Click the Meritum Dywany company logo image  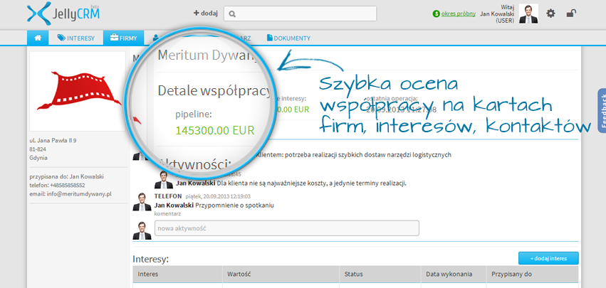pos(78,92)
